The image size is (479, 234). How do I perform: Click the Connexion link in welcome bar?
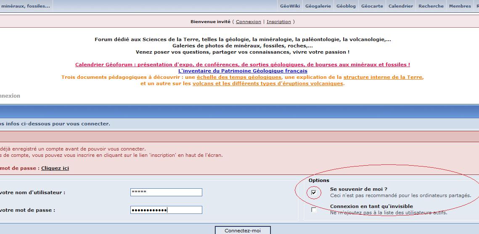(x=249, y=21)
